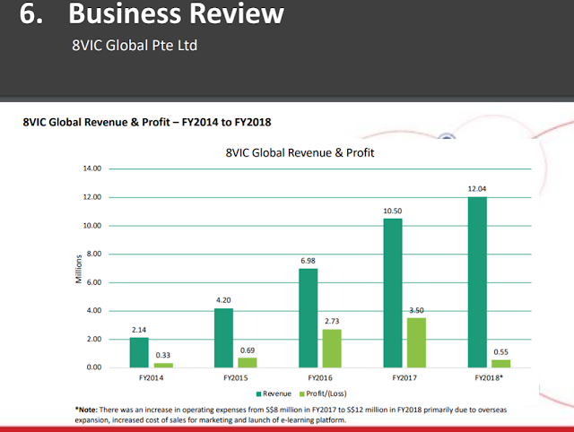This screenshot has width=574, height=432.
Task: Click the footnote line starting 'expansion, increased cost of sales'
Action: click(x=211, y=420)
